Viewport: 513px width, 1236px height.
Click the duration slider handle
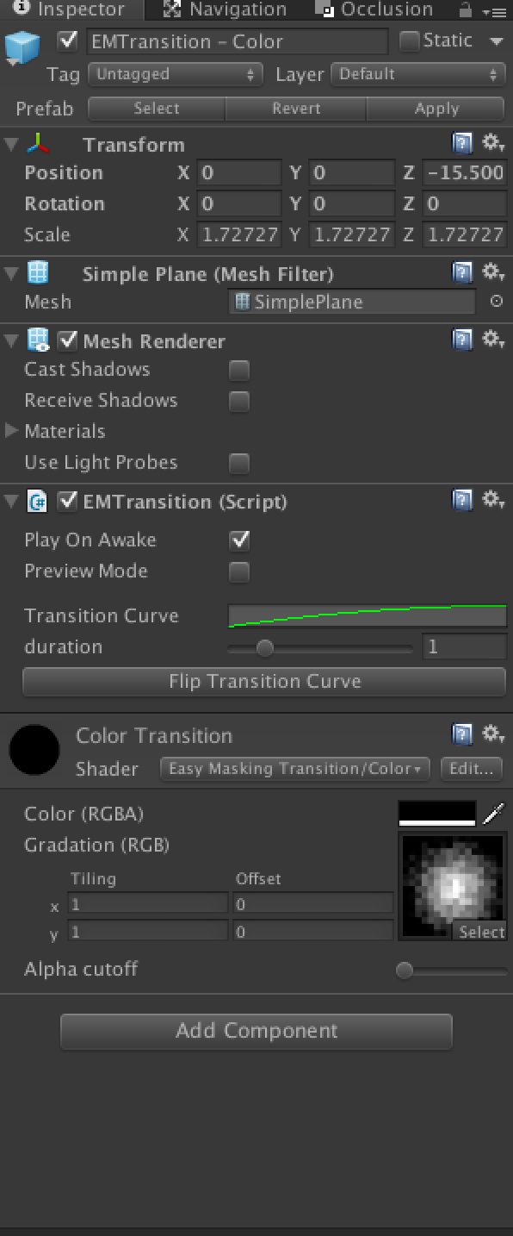(264, 647)
